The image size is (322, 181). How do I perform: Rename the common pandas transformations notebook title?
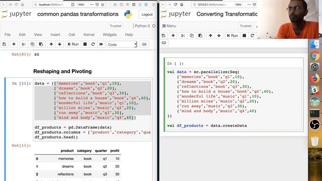click(78, 14)
